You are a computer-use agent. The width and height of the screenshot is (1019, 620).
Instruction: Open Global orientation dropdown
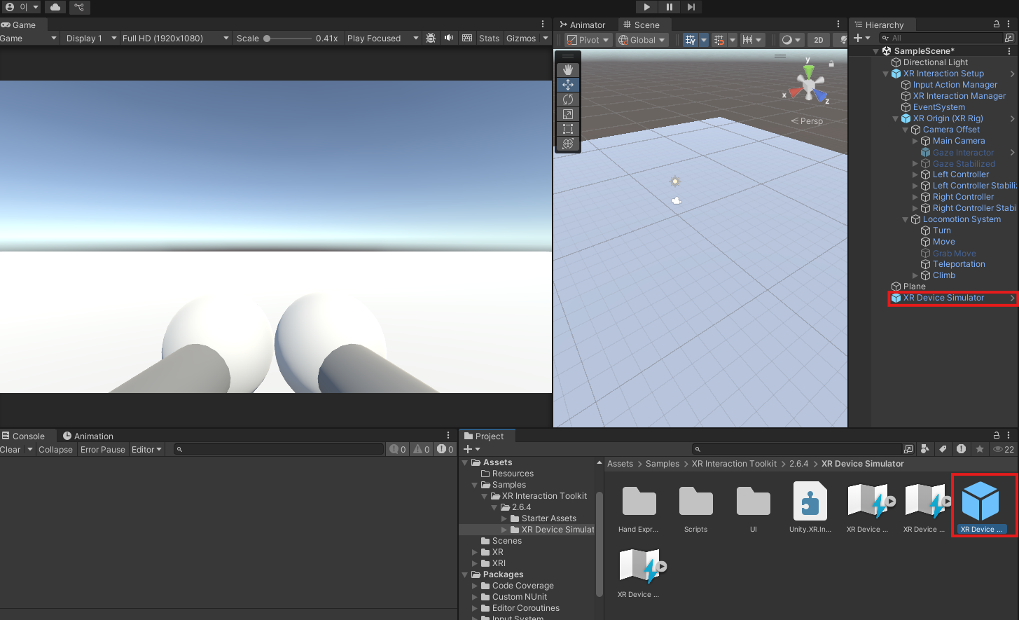click(642, 40)
